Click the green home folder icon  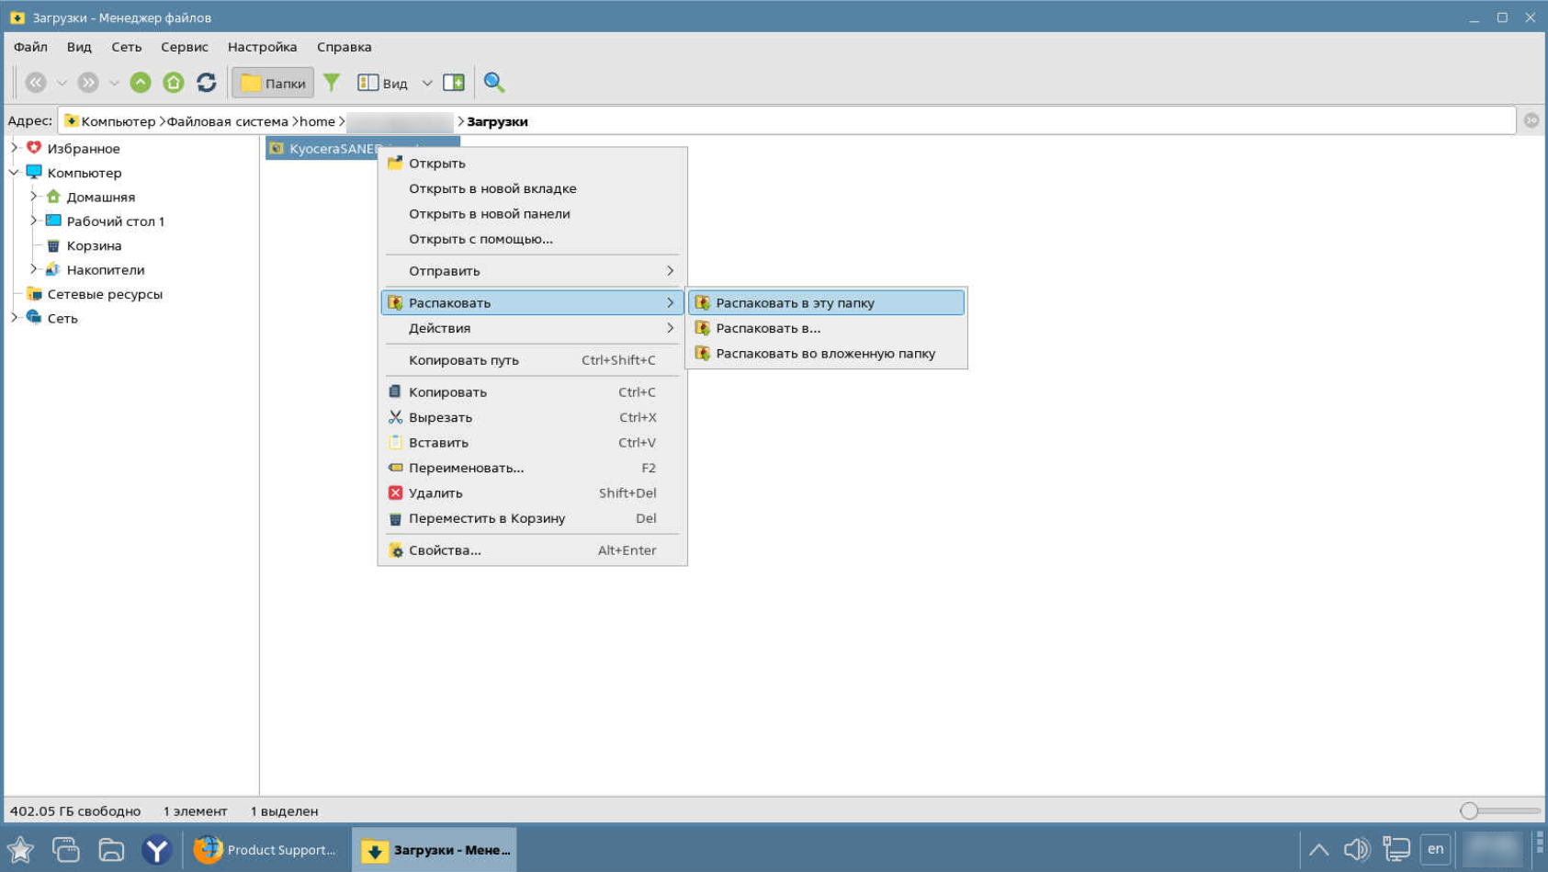click(174, 83)
